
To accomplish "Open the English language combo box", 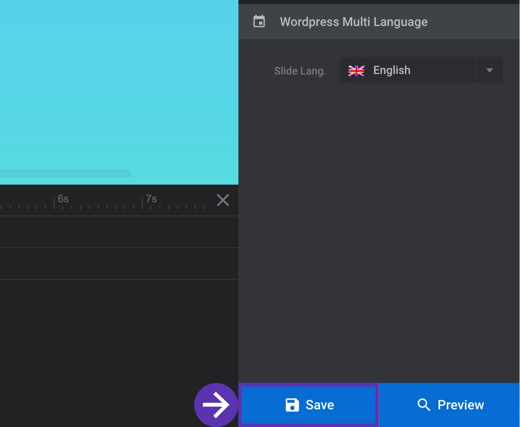I will pos(408,71).
